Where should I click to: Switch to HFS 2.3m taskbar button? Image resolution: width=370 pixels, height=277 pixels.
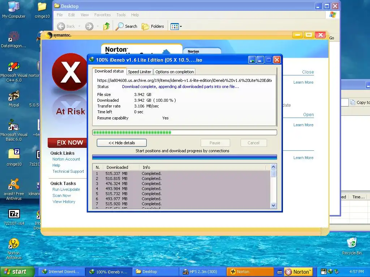pos(203,272)
